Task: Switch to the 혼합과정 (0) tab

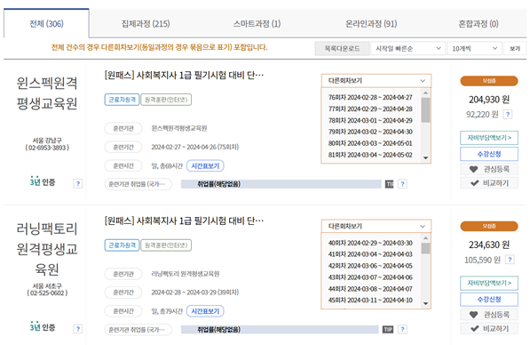Action: [479, 24]
